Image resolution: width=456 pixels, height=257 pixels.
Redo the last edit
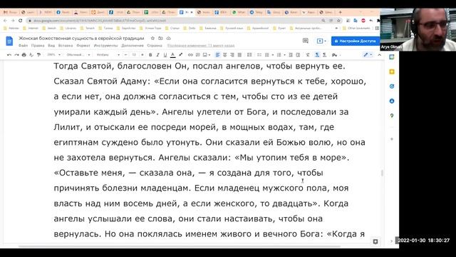click(16, 55)
